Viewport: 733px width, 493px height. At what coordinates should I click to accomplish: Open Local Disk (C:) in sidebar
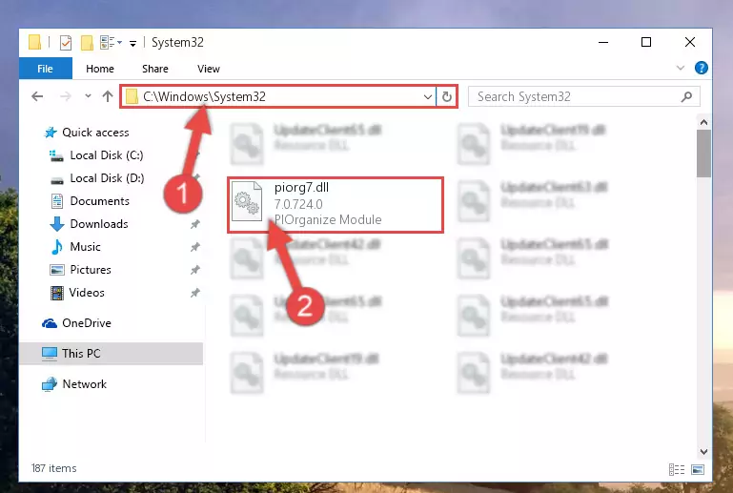106,155
